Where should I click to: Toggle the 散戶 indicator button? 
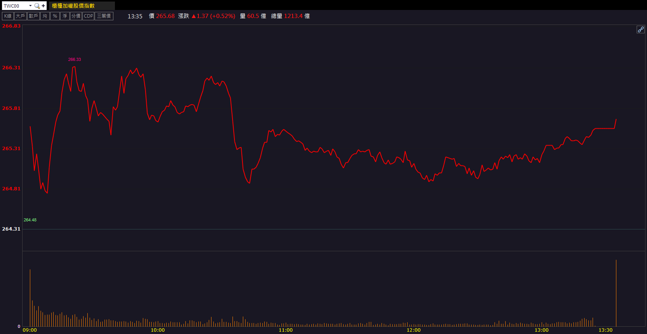click(33, 16)
